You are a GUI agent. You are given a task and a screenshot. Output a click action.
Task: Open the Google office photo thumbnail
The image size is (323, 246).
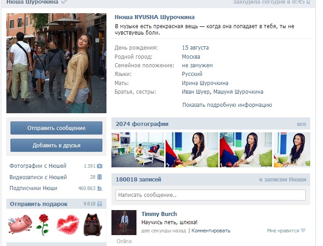[x=138, y=150]
